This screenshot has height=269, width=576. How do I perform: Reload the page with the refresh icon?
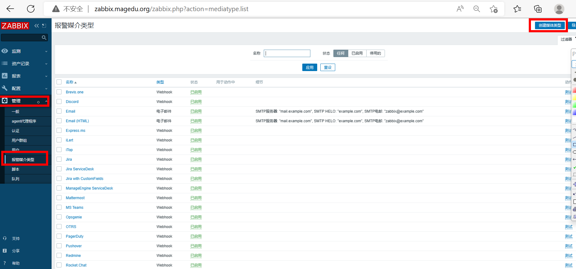pos(31,9)
